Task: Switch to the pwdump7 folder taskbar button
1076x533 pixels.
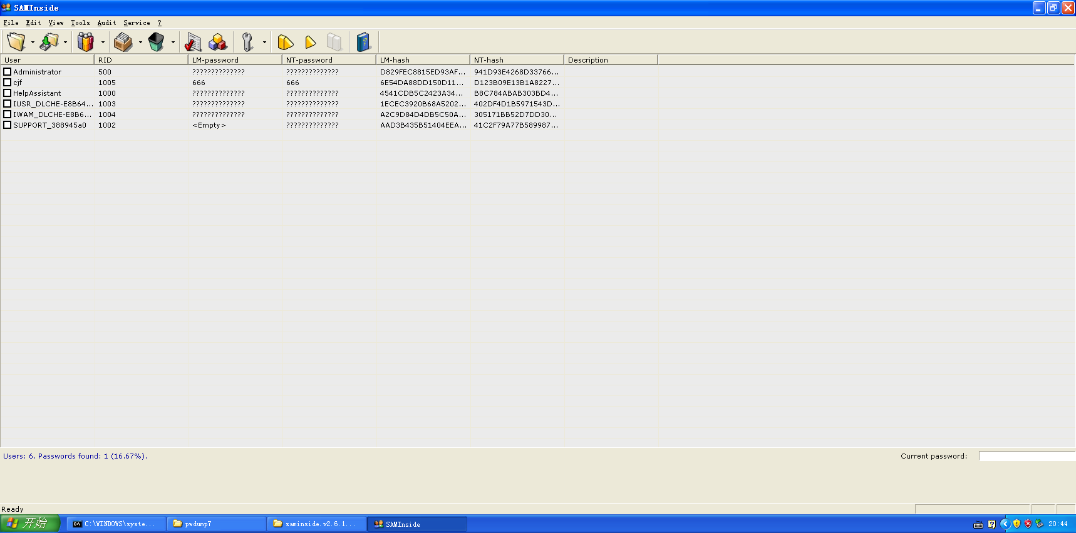Action: click(x=217, y=524)
